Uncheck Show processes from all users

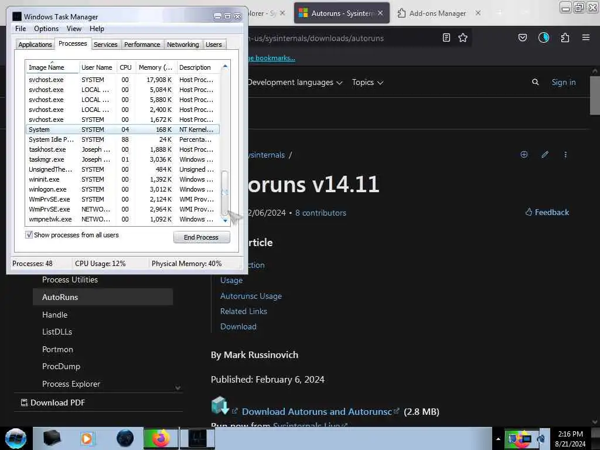29,235
